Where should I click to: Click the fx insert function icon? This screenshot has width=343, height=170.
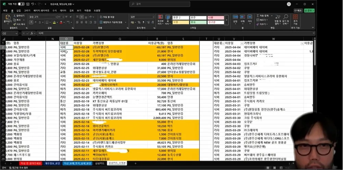[x=32, y=33]
